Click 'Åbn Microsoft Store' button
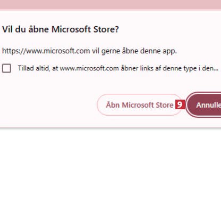This screenshot has width=221, height=211. pos(140,105)
